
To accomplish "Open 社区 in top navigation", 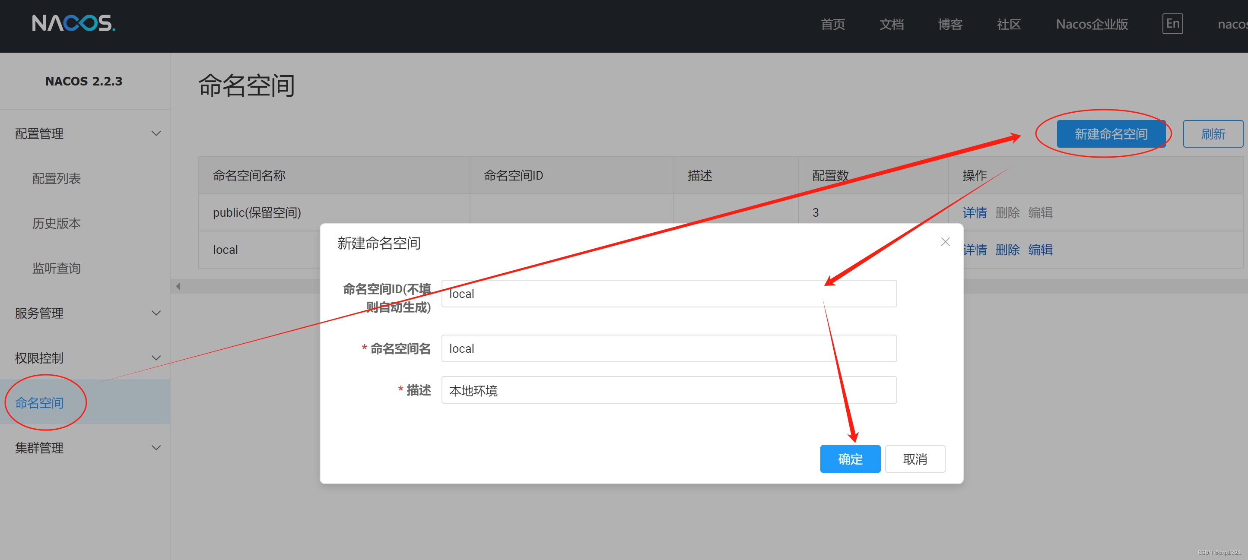I will [x=1009, y=24].
